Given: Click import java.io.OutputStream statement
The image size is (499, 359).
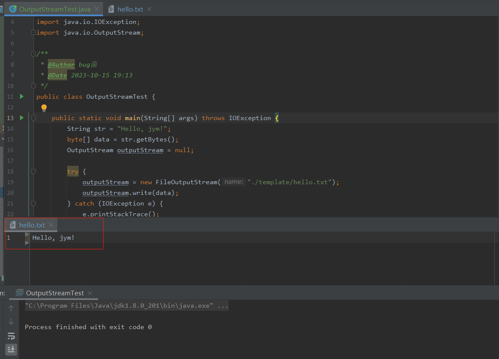Looking at the screenshot, I should coord(90,32).
